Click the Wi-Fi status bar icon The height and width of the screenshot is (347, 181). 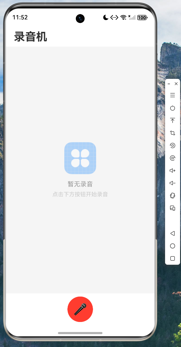(x=123, y=18)
